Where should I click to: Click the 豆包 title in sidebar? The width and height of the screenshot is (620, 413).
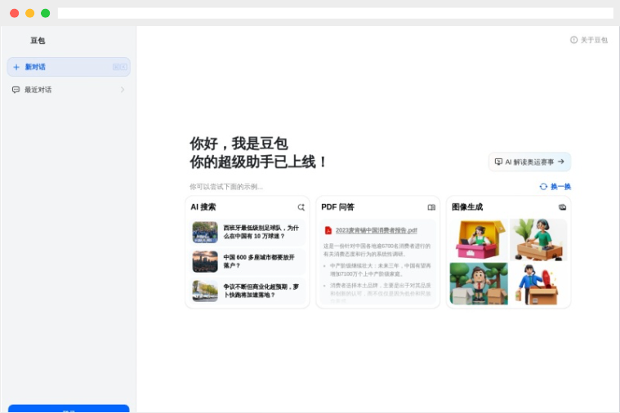pos(38,40)
